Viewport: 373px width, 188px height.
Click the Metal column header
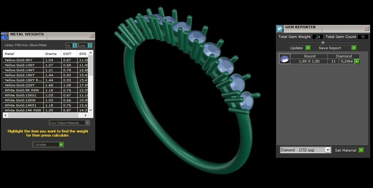23,54
